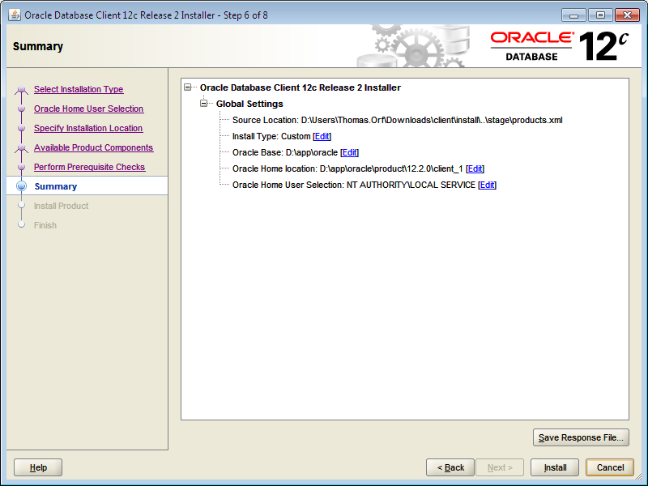Click the Finish step circle indicator
The width and height of the screenshot is (648, 486).
[x=20, y=225]
